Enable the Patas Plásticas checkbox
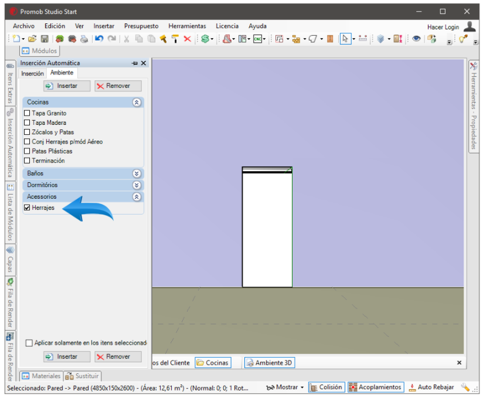 pyautogui.click(x=27, y=151)
